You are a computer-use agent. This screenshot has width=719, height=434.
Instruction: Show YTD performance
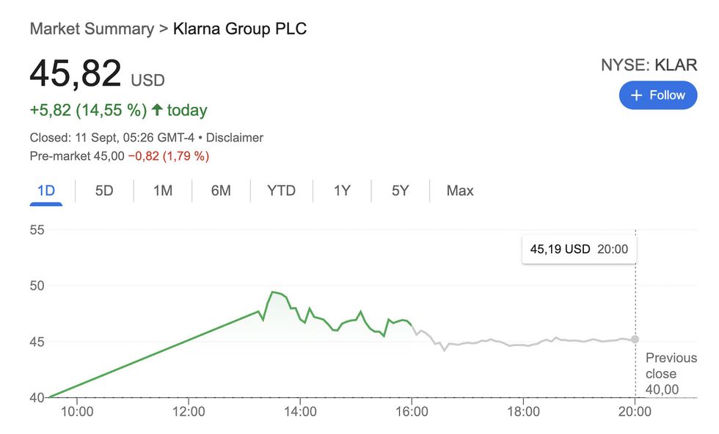(x=280, y=190)
